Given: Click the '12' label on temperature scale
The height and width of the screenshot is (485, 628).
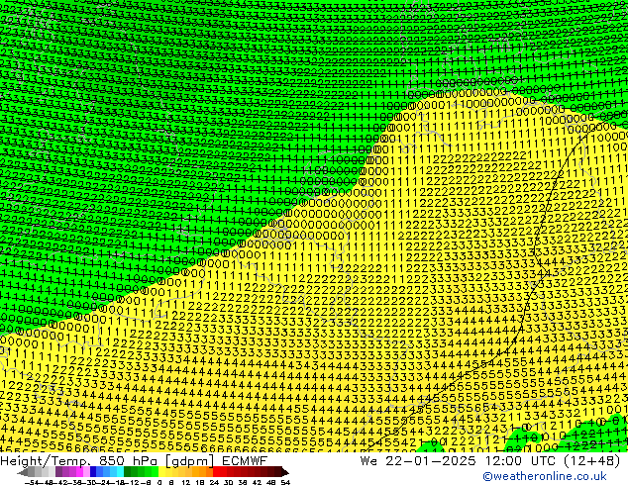Looking at the screenshot, I should (x=186, y=482).
